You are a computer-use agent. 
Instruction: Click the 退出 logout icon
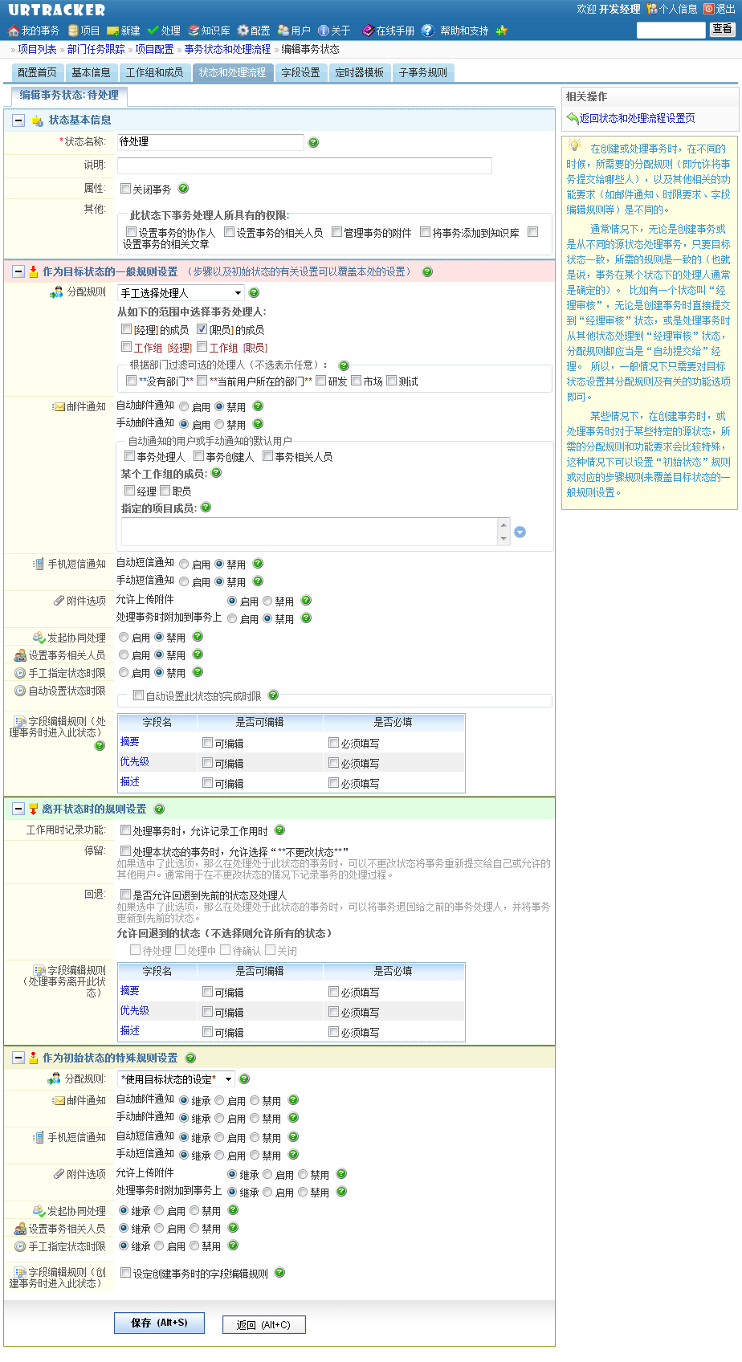(709, 9)
